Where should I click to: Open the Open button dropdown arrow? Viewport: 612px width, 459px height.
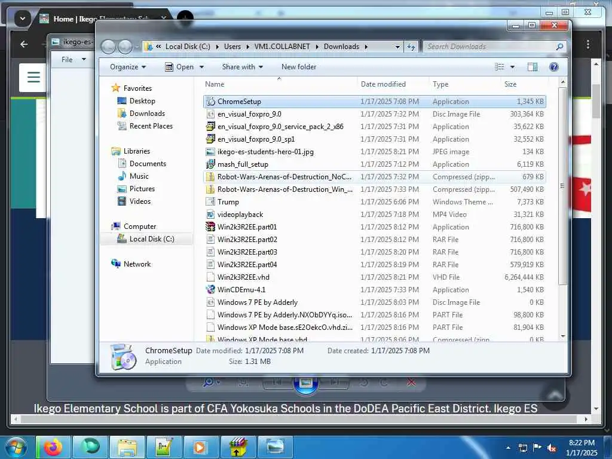(x=202, y=67)
